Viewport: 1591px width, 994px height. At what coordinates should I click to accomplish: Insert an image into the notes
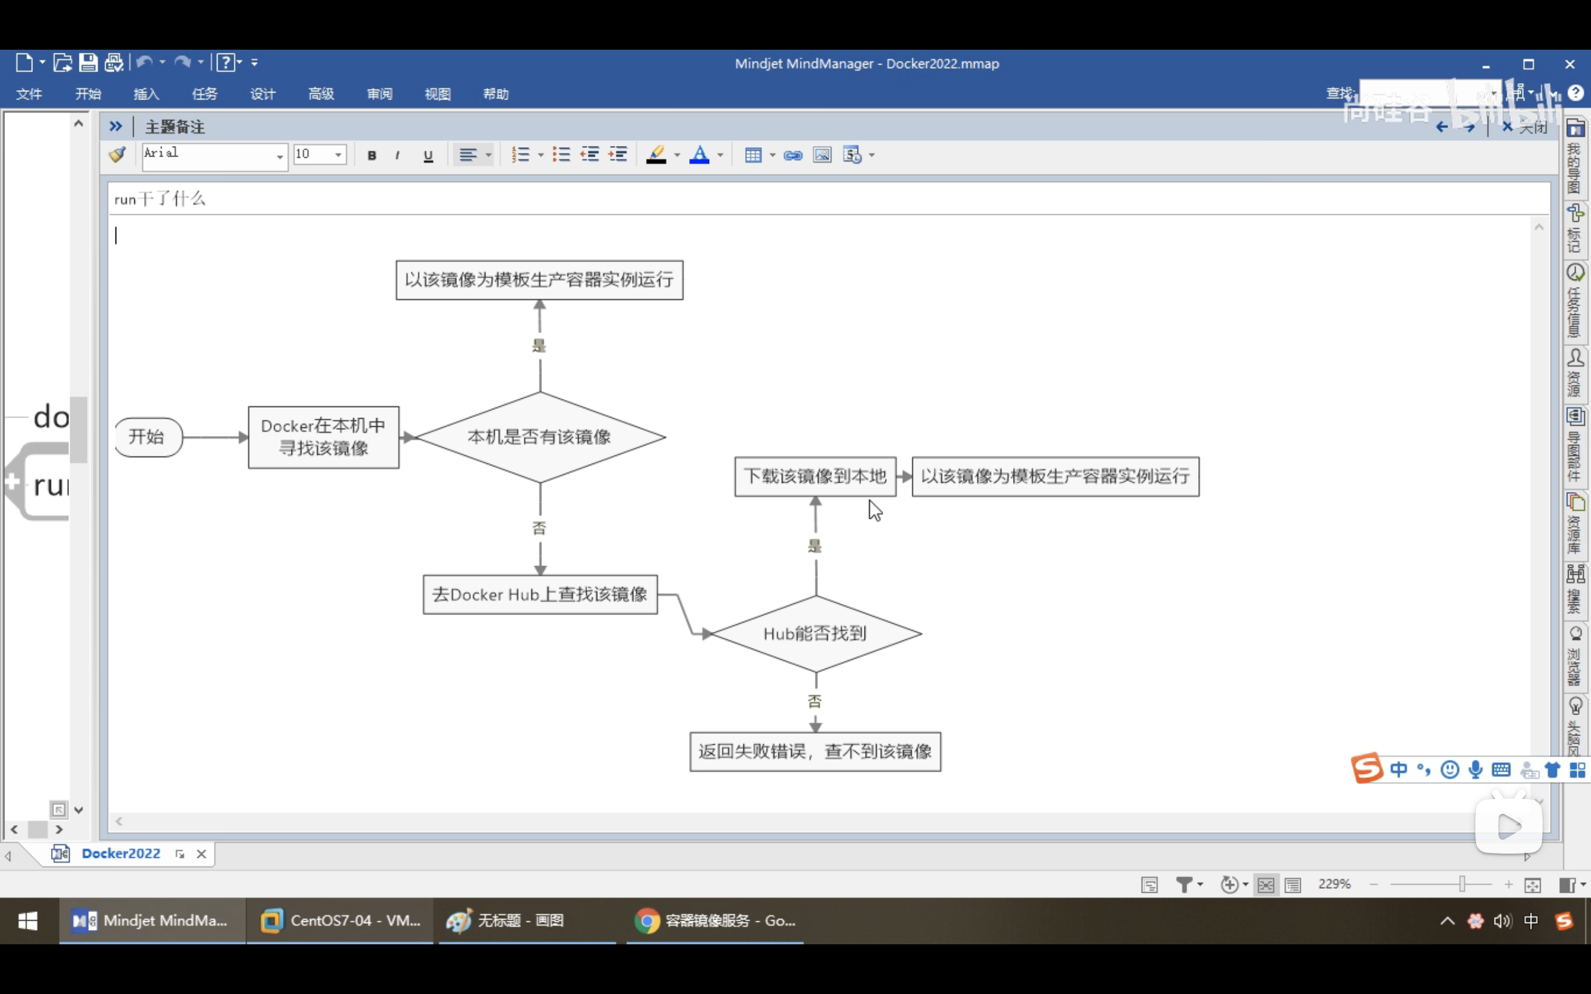point(822,155)
